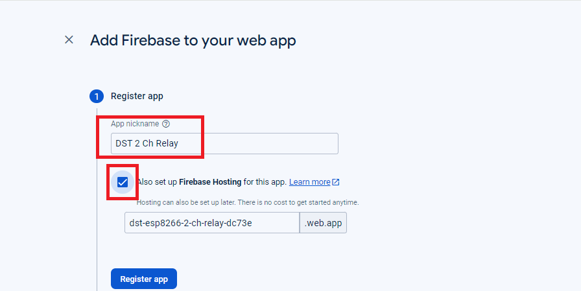This screenshot has height=291, width=581.
Task: Click the 'for this app.' label text
Action: (265, 182)
